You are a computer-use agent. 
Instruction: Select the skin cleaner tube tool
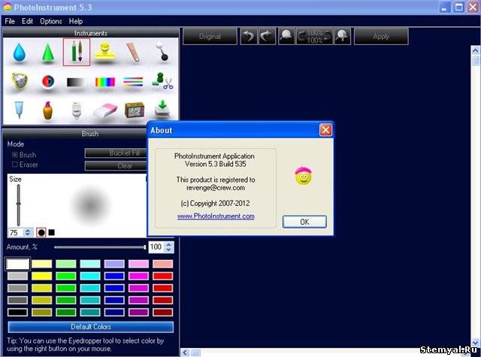coord(134,53)
